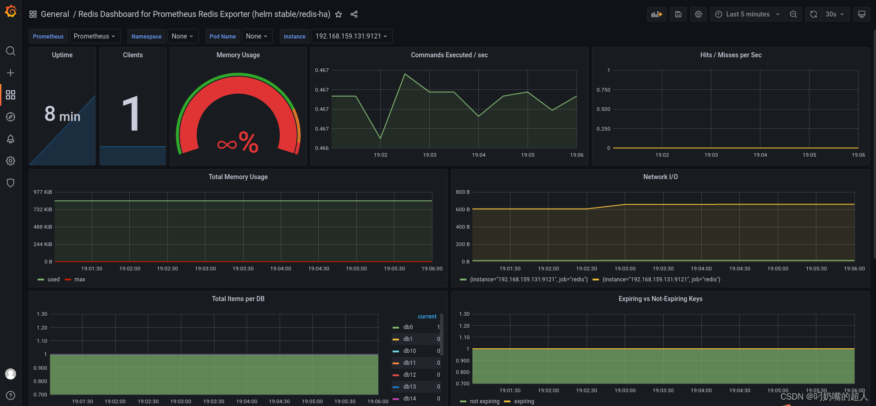Image resolution: width=876 pixels, height=406 pixels.
Task: Open the Last 5 minutes time picker
Action: click(x=748, y=14)
